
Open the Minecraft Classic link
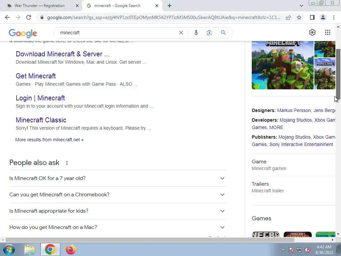41,120
